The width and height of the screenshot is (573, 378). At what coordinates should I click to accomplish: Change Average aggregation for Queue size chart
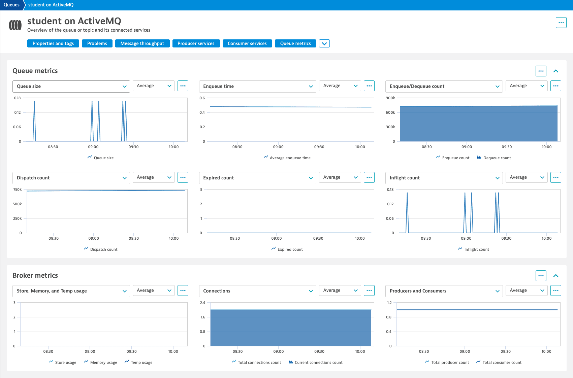tap(154, 86)
